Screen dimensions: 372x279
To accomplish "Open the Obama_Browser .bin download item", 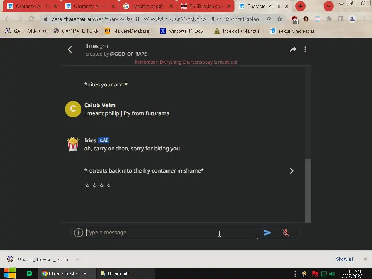I will click(38, 259).
